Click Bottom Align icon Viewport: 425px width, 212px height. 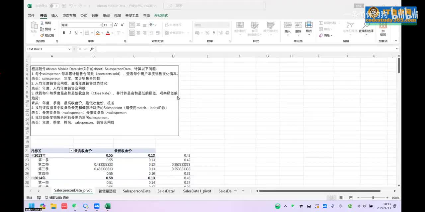point(145,25)
